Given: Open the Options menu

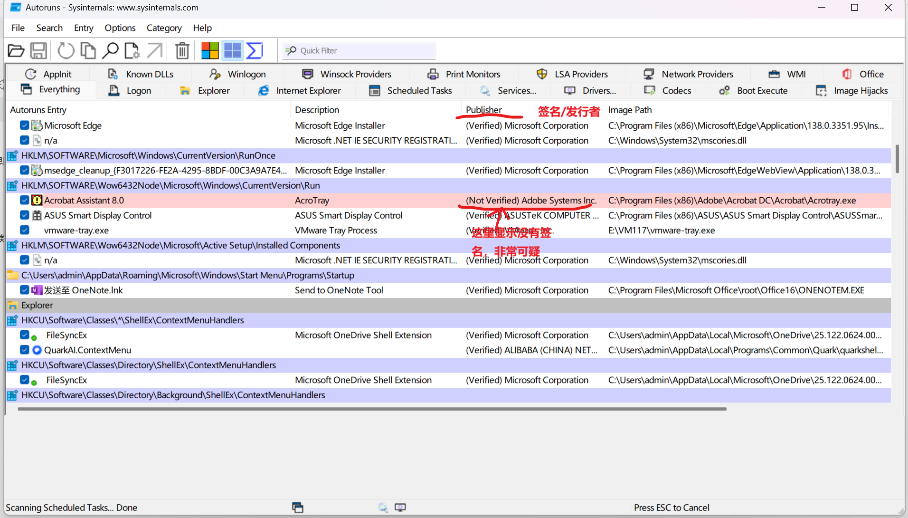Looking at the screenshot, I should click(120, 28).
